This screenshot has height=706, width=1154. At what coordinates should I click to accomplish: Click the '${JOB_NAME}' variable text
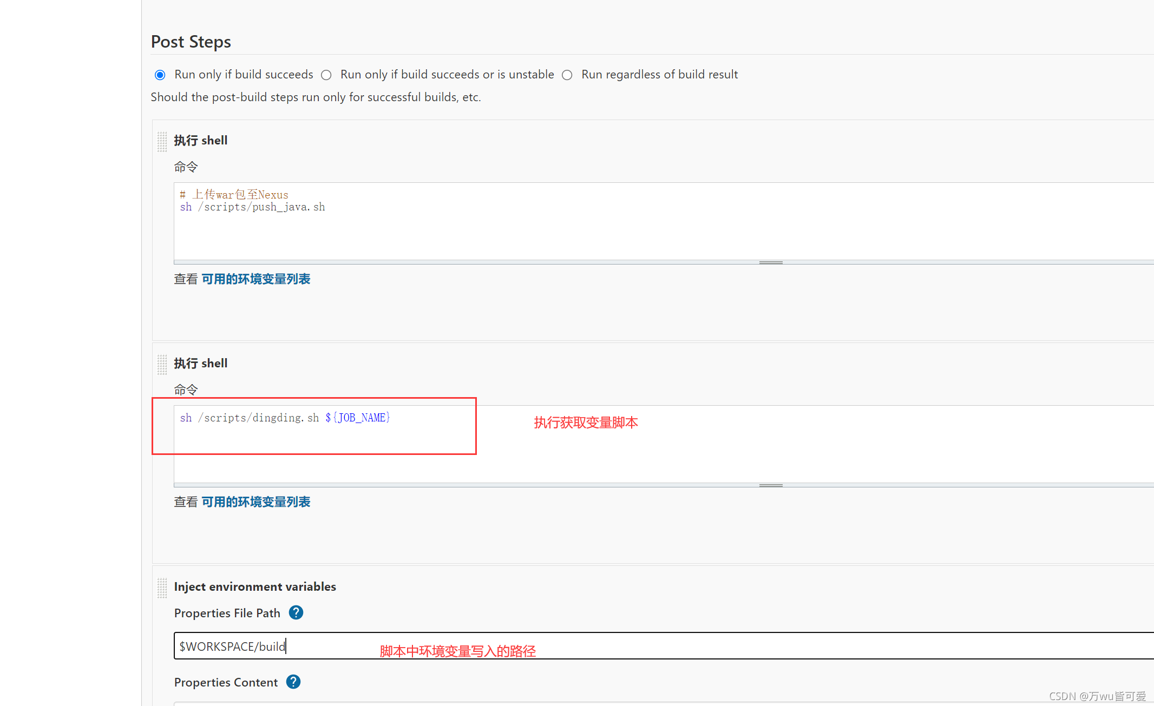coord(358,418)
